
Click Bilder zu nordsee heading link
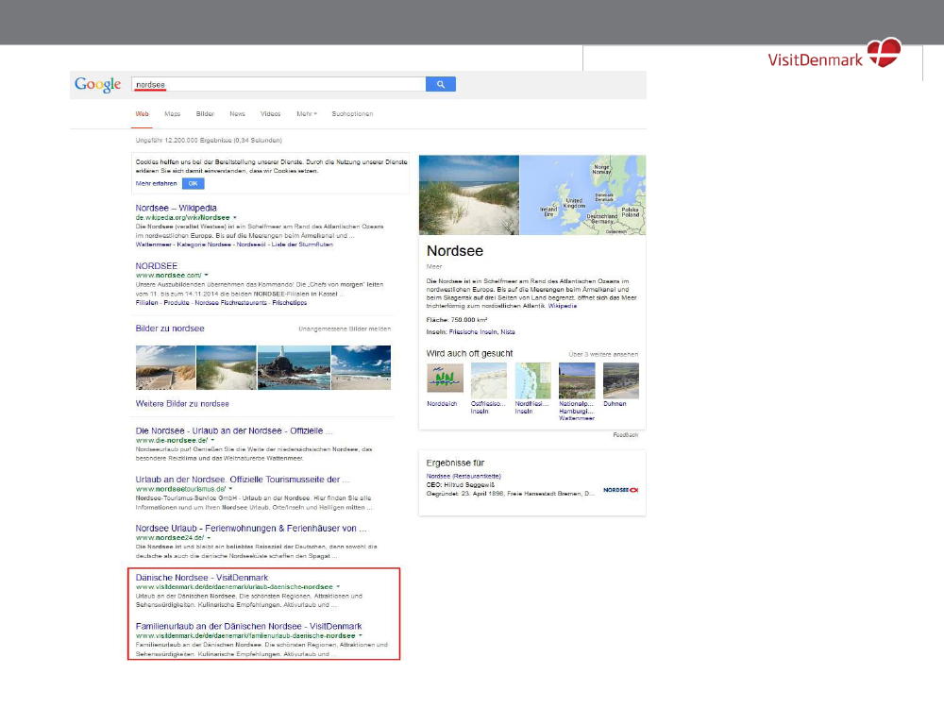[170, 329]
